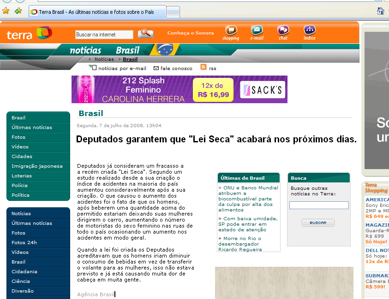Click the Agência Brasil credit text
The image size is (389, 299).
(x=96, y=294)
